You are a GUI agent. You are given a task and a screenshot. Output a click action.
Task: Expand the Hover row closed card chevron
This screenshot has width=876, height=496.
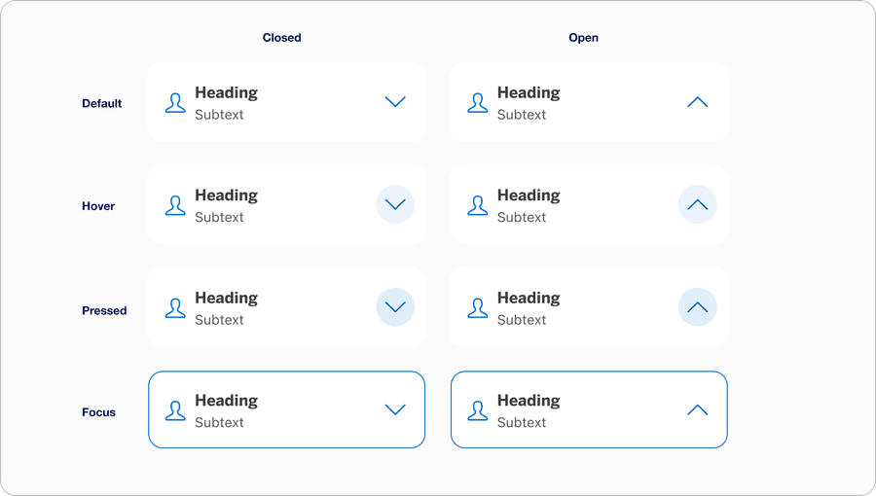point(395,204)
